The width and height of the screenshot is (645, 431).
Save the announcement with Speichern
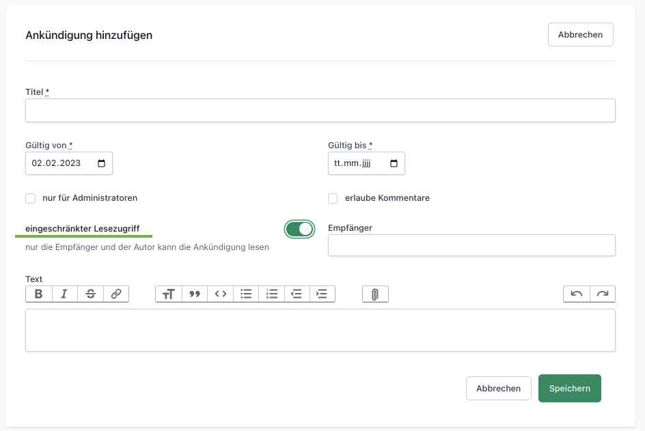[x=570, y=388]
